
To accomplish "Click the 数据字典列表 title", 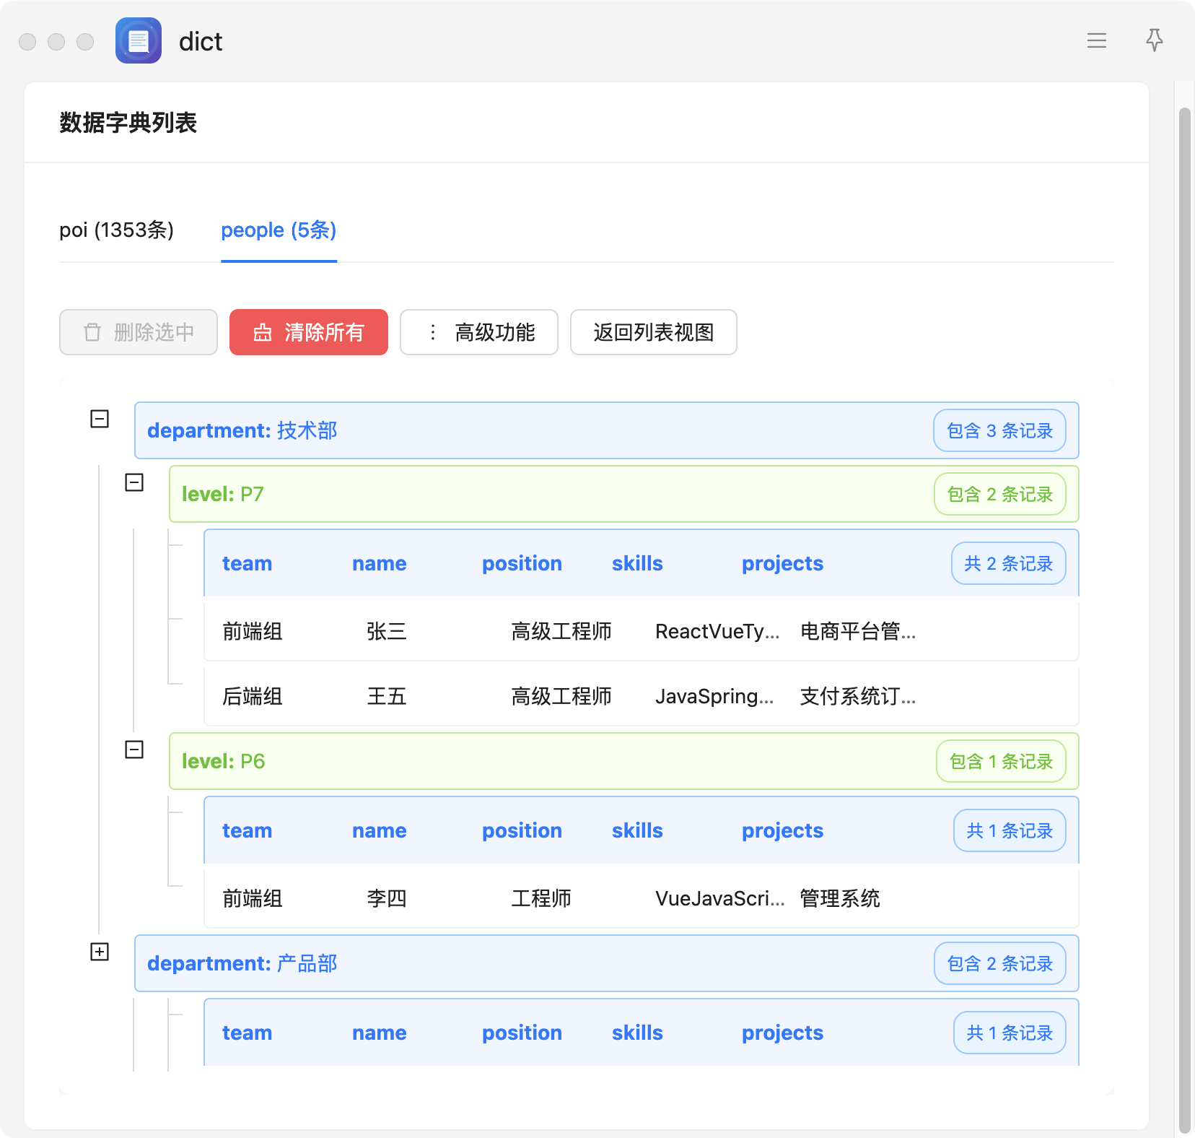I will pyautogui.click(x=128, y=123).
